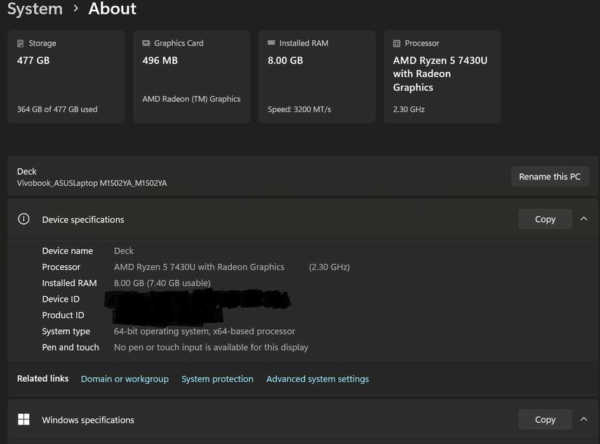The height and width of the screenshot is (444, 600).
Task: Click the 'No pen or touch input' value
Action: pos(211,347)
